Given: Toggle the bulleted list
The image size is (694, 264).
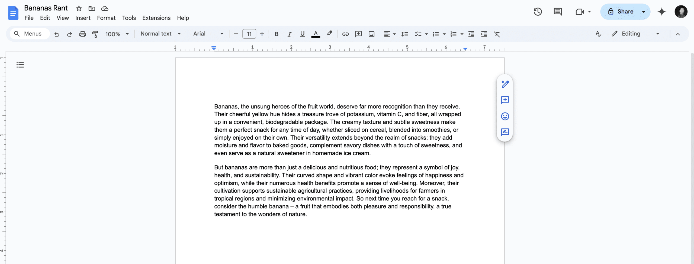Looking at the screenshot, I should (436, 34).
